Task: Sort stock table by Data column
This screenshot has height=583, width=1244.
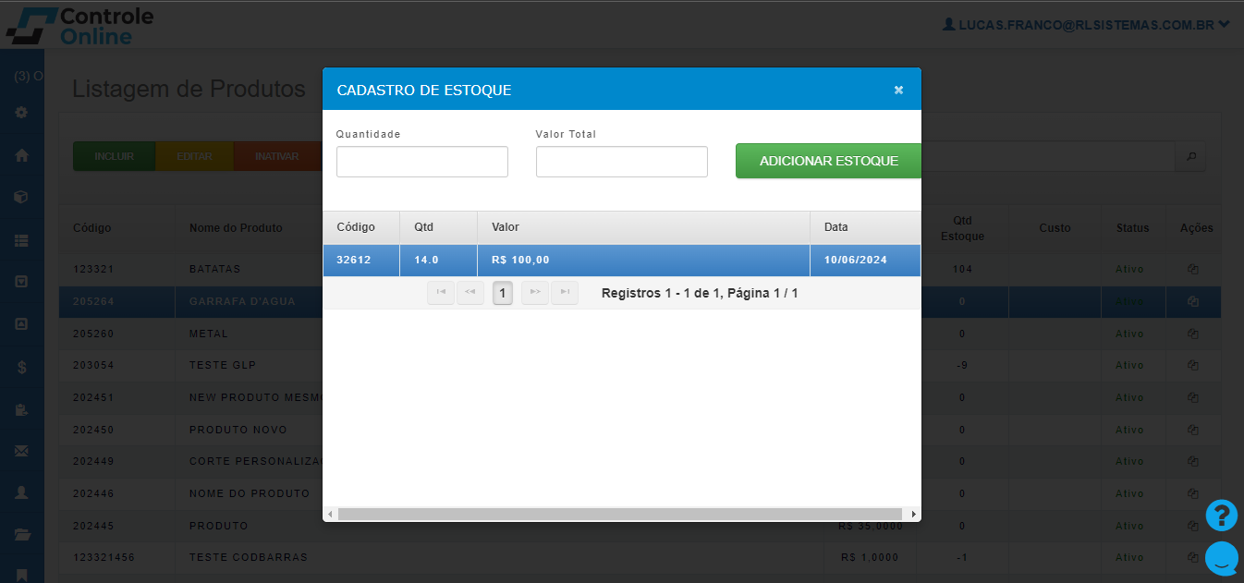Action: (x=864, y=227)
